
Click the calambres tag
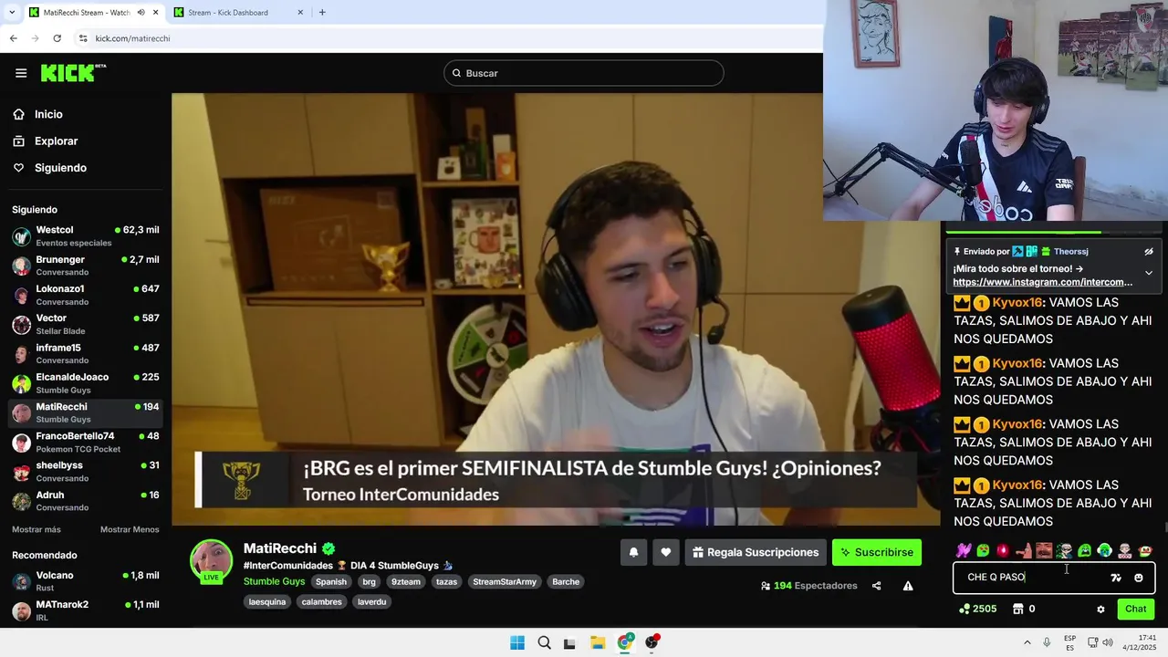pyautogui.click(x=321, y=602)
